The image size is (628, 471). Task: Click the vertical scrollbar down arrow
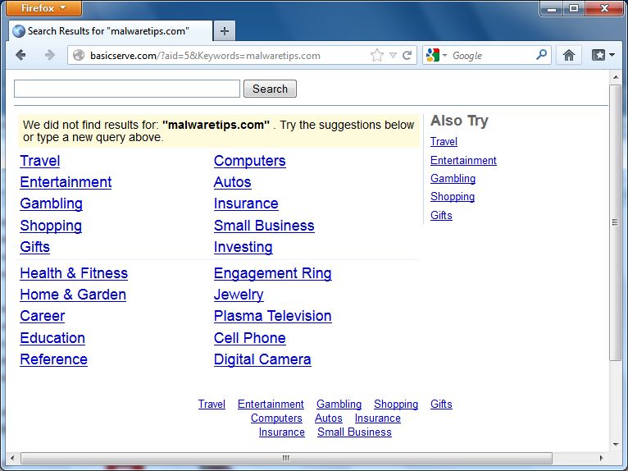tap(616, 444)
